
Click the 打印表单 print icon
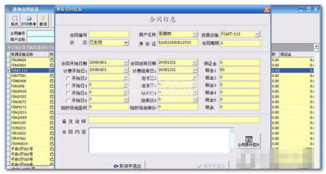[29, 21]
